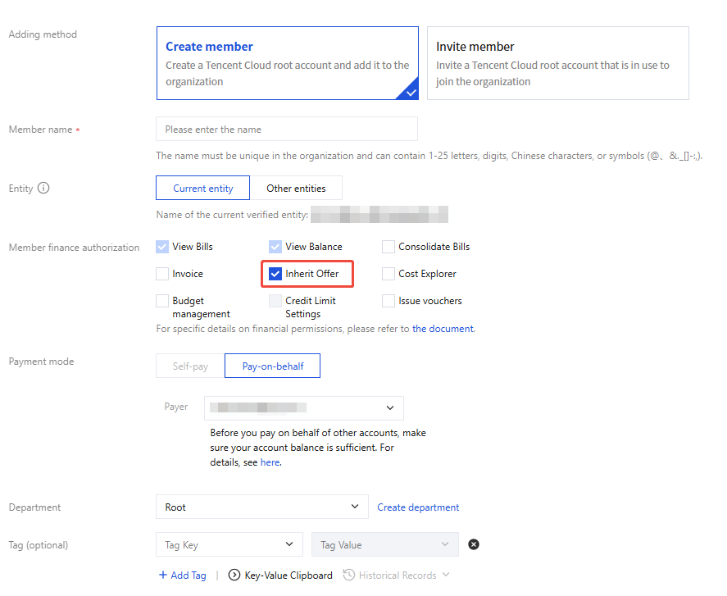Open the financial permissions document link
The image size is (727, 596).
click(x=443, y=329)
